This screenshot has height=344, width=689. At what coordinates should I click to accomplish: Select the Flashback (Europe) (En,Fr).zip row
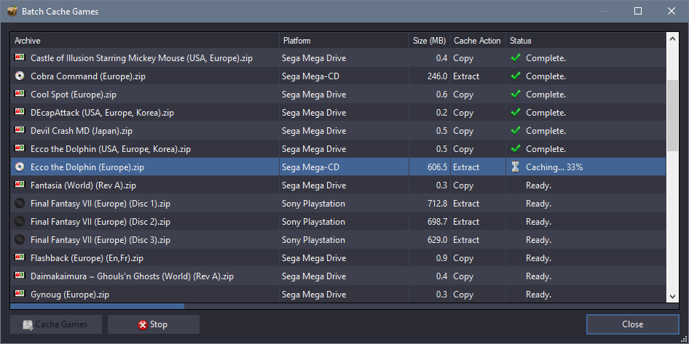[x=146, y=258]
